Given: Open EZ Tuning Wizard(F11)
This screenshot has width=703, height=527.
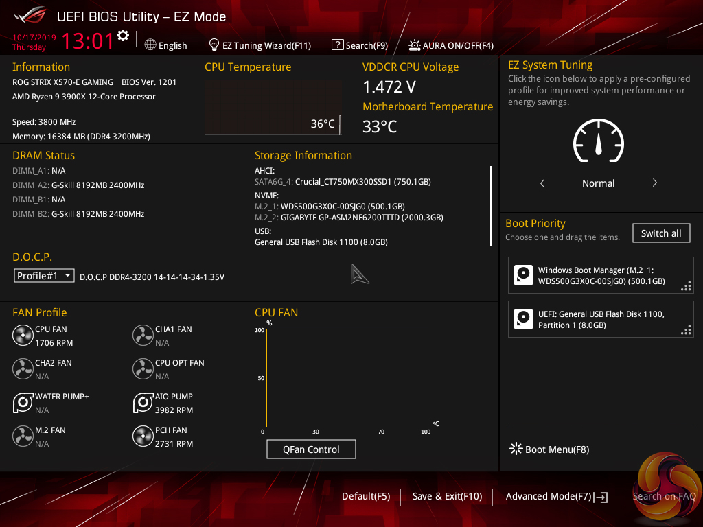Looking at the screenshot, I should coord(260,45).
